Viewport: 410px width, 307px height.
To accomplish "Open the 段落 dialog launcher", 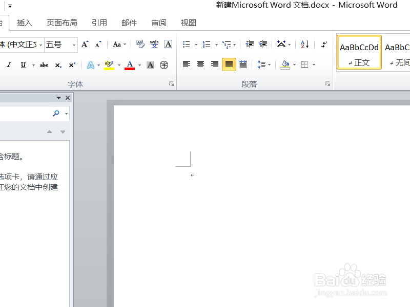I will tap(327, 84).
